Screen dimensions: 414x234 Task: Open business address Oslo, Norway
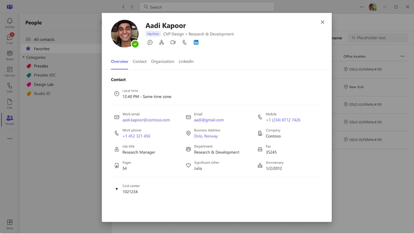point(206,136)
